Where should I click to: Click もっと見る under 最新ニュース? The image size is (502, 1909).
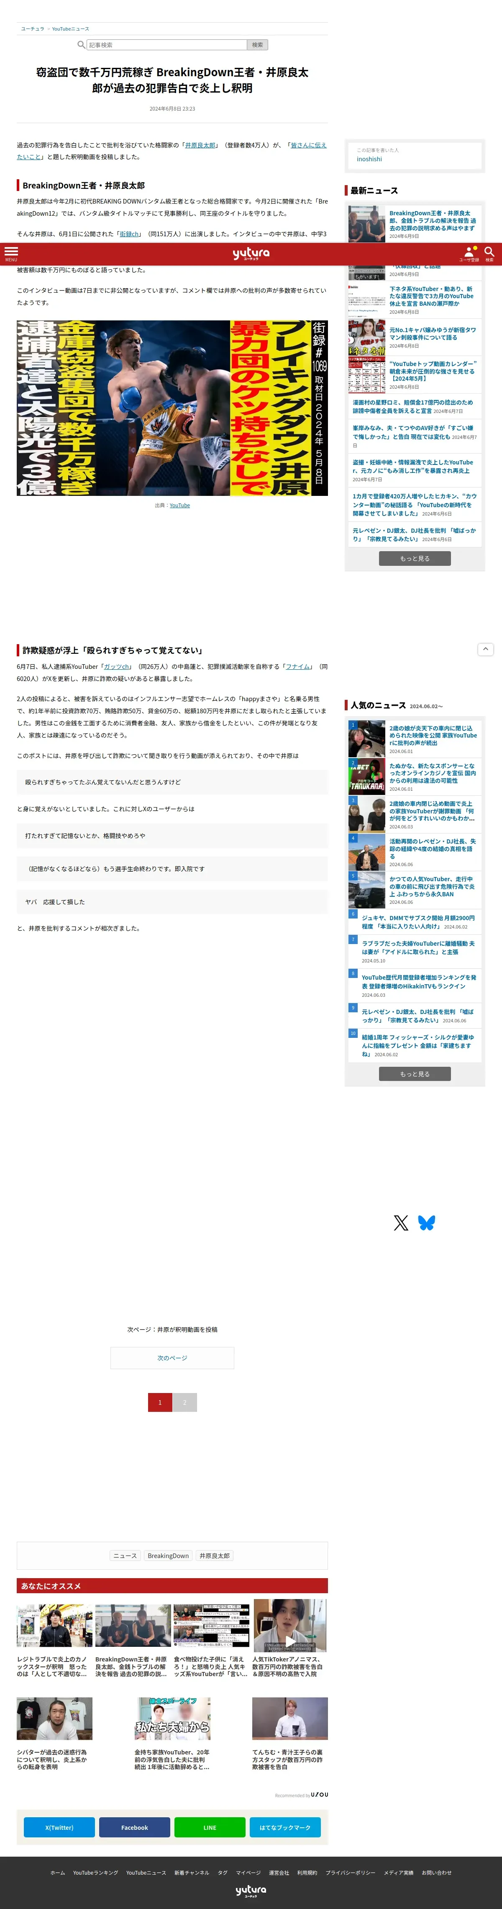pyautogui.click(x=415, y=559)
